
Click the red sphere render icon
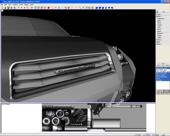(48, 8)
